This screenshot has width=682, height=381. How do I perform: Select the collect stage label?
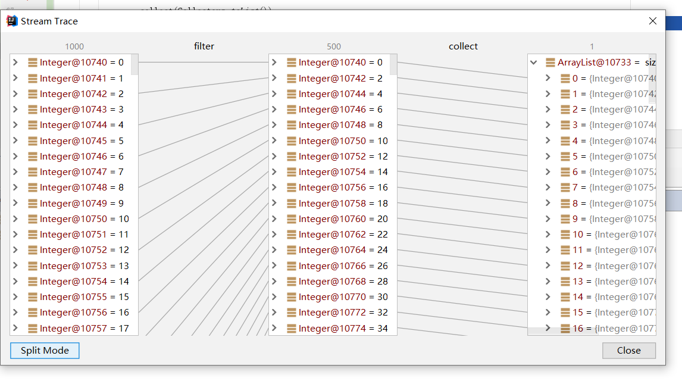tap(463, 46)
